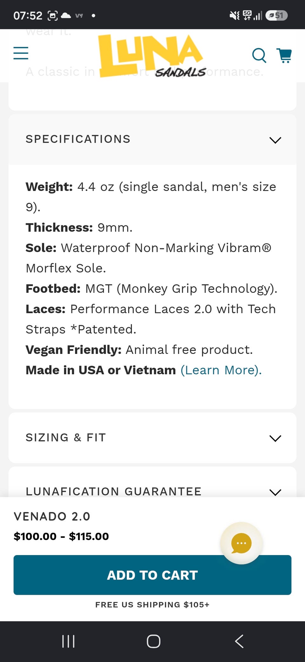
Task: Collapse the Specifications chevron
Action: (275, 140)
